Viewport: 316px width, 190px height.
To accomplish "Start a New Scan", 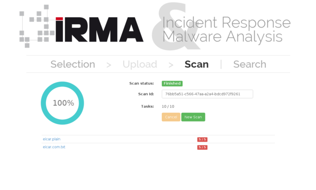I will click(193, 117).
